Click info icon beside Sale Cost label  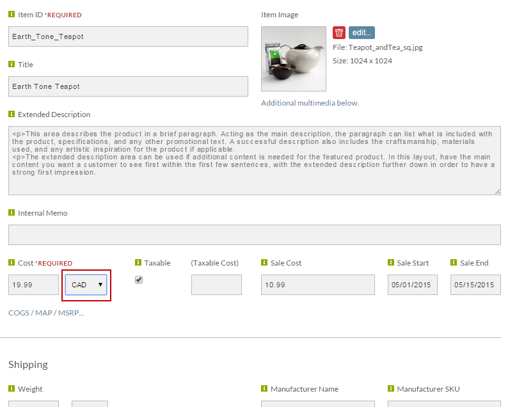point(264,262)
